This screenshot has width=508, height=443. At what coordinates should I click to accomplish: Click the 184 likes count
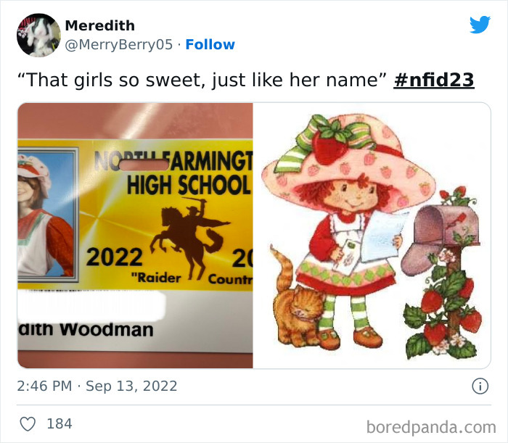[x=60, y=424]
